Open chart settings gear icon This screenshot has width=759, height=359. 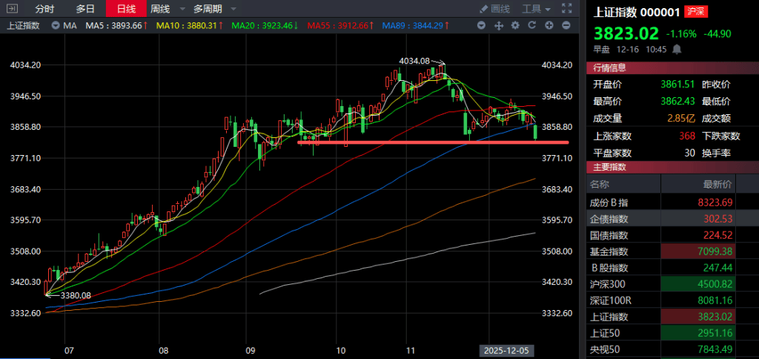[515, 26]
